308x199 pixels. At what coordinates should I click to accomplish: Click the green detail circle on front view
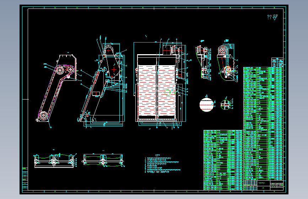tap(167, 93)
